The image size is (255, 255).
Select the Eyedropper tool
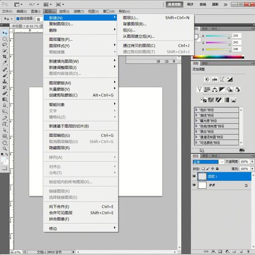point(5,63)
